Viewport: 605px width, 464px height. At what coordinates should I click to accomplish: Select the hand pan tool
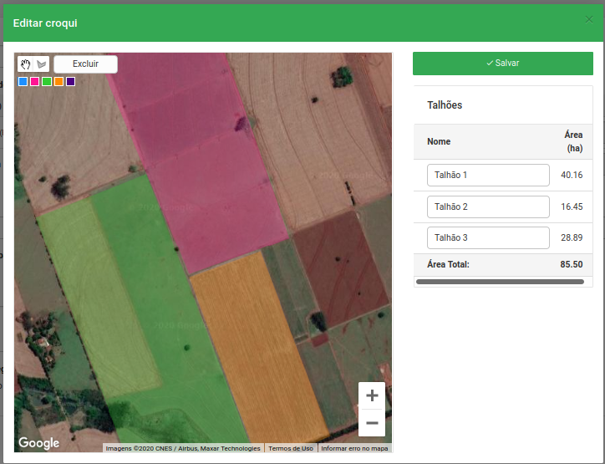coord(25,64)
